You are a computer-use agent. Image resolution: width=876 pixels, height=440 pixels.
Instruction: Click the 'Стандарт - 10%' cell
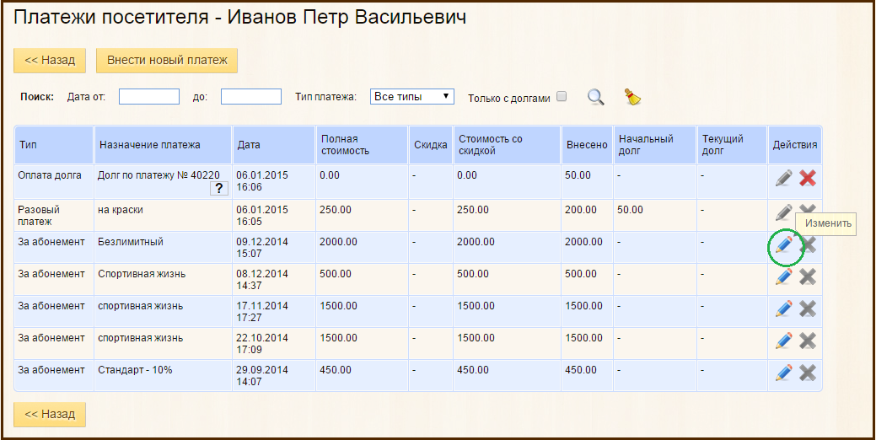tap(163, 375)
